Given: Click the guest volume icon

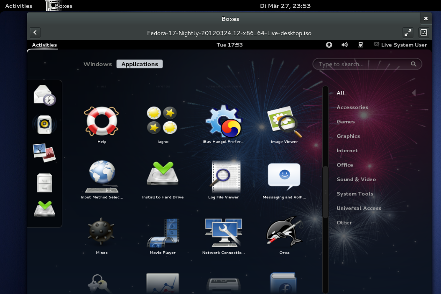Looking at the screenshot, I should (x=344, y=45).
